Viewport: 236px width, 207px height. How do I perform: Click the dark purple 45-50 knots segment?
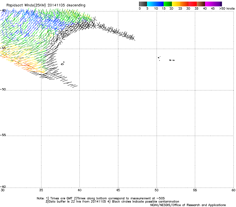(x=218, y=4)
